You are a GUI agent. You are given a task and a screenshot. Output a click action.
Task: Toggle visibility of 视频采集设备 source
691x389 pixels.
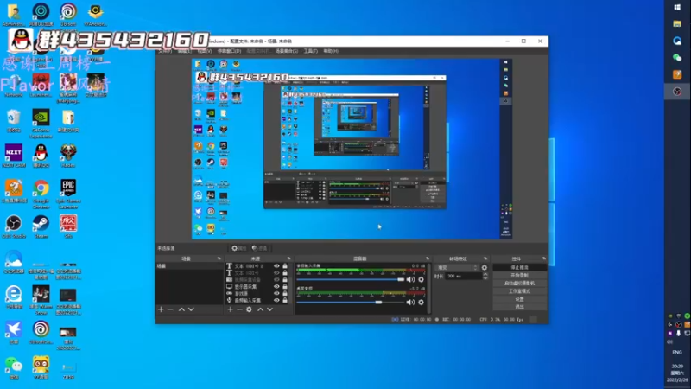click(276, 279)
